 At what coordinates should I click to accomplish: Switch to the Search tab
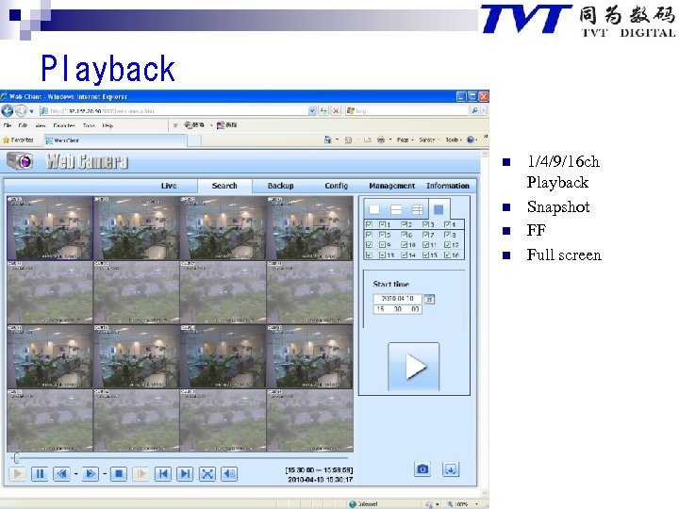(x=224, y=186)
